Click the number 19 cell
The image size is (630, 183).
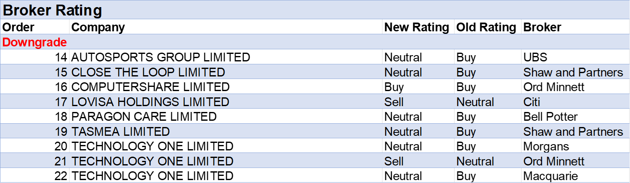tap(61, 132)
